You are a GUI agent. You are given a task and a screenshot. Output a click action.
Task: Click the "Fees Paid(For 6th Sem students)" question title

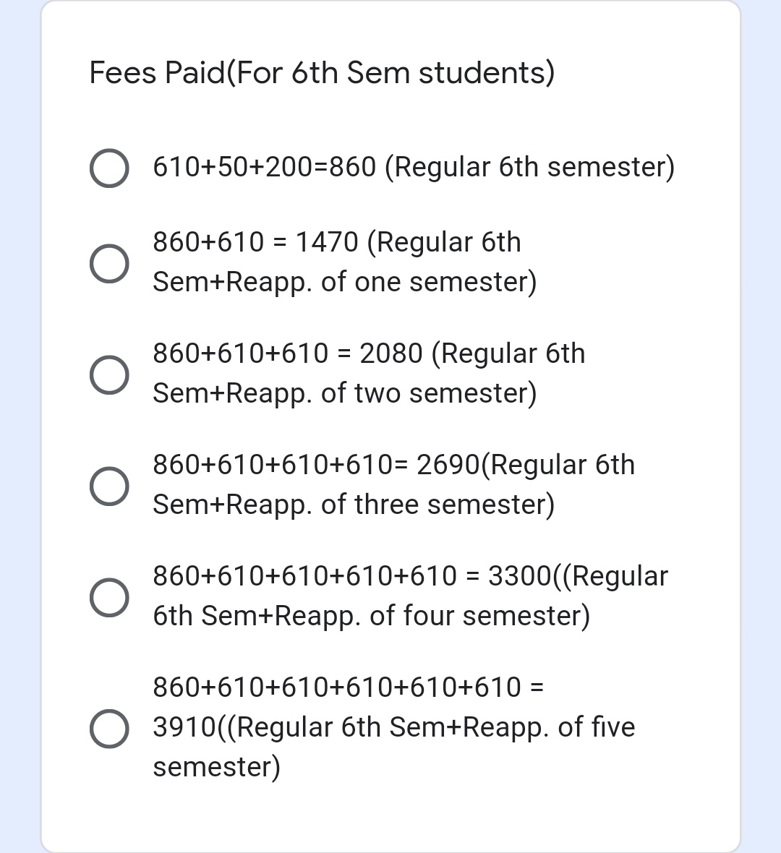pyautogui.click(x=322, y=73)
